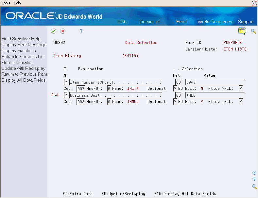Click Optional field in IHITM row
This screenshot has height=198, width=258.
click(175, 89)
